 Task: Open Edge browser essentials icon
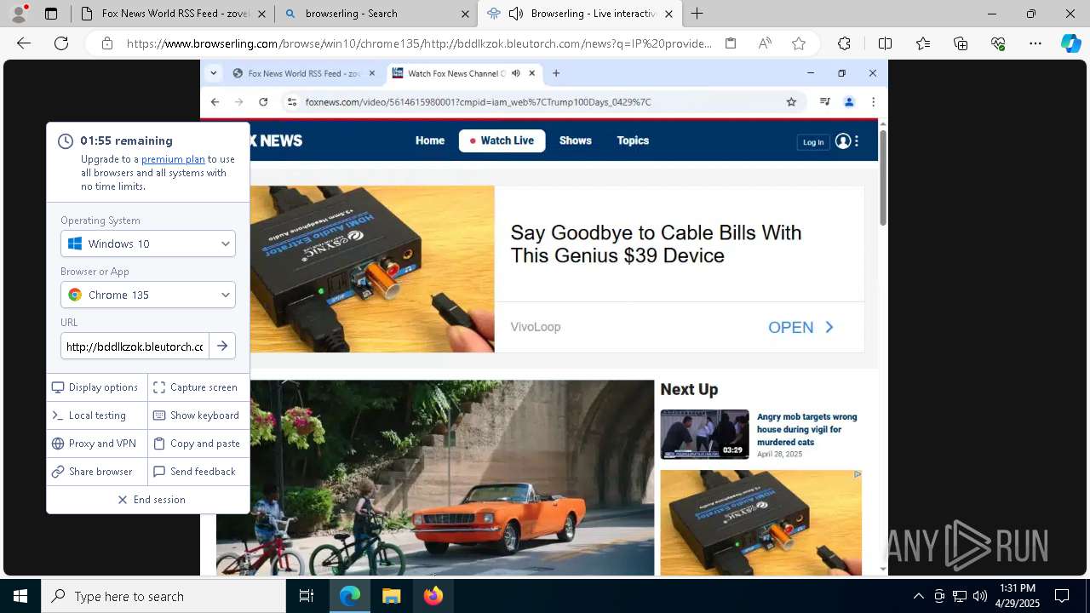click(x=998, y=43)
